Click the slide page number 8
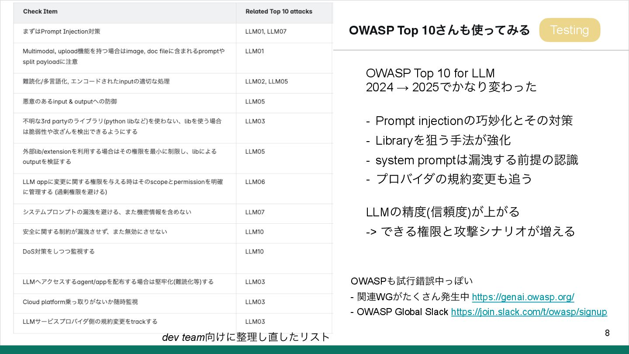This screenshot has width=629, height=354. tap(607, 333)
